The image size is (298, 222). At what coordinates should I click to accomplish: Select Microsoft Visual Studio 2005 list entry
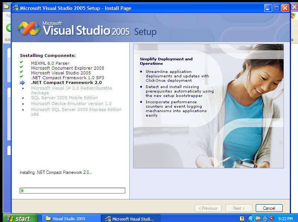tap(61, 73)
